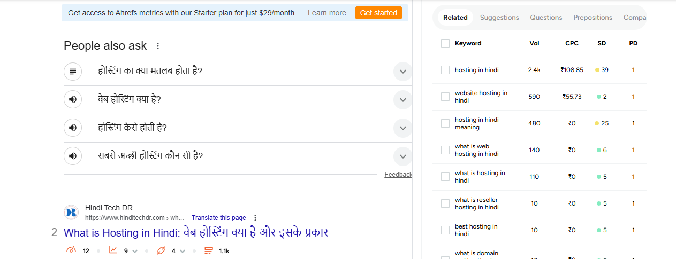This screenshot has height=259, width=676.
Task: Check the box for what is web hosting in hindi
Action: coord(445,150)
